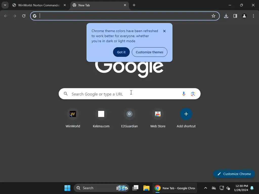Open the Windows Start menu
Viewport: 259px width, 194px height.
pyautogui.click(x=67, y=188)
